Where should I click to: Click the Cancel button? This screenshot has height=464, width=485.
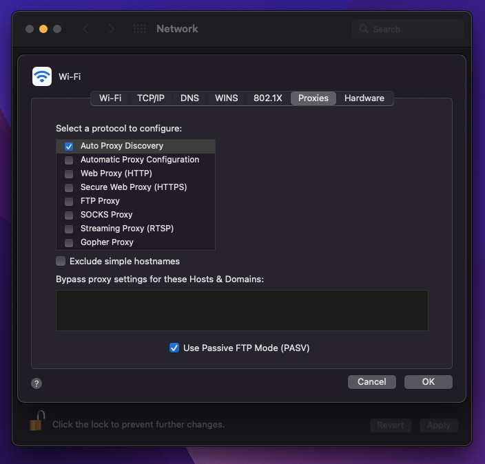(x=371, y=381)
